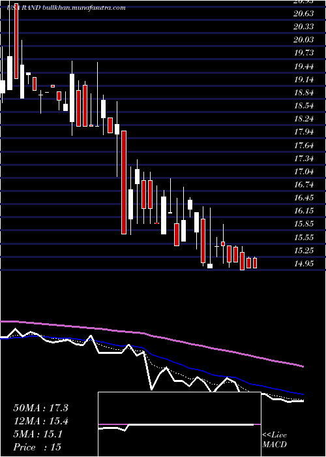The height and width of the screenshot is (457, 326).
Task: Click the 18.54 price axis label
Action: tap(304, 106)
